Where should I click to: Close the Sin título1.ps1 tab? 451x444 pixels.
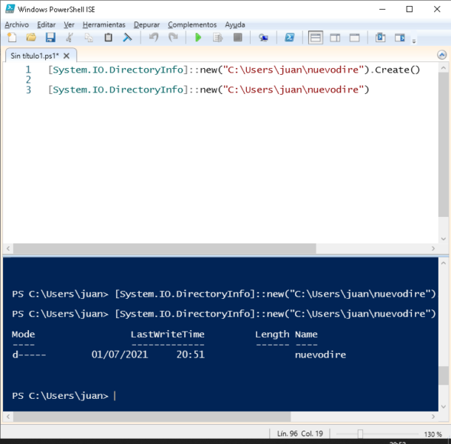click(x=67, y=55)
